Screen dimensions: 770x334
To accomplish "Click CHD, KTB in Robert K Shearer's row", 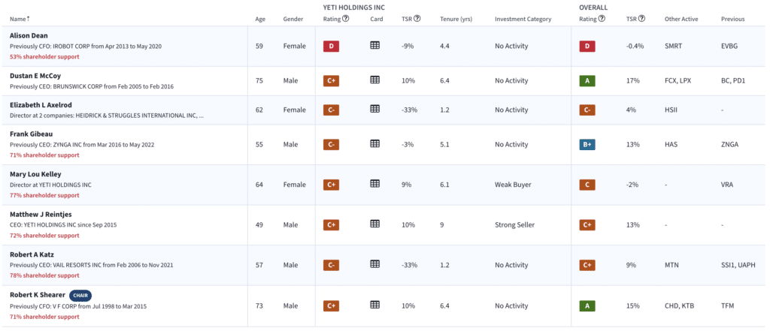I will 679,305.
